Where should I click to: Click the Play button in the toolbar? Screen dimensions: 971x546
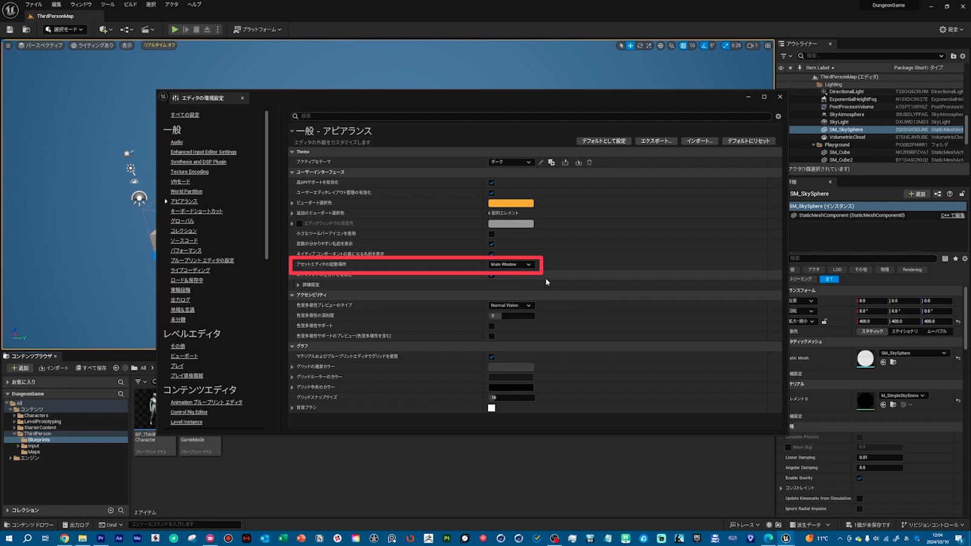point(175,29)
